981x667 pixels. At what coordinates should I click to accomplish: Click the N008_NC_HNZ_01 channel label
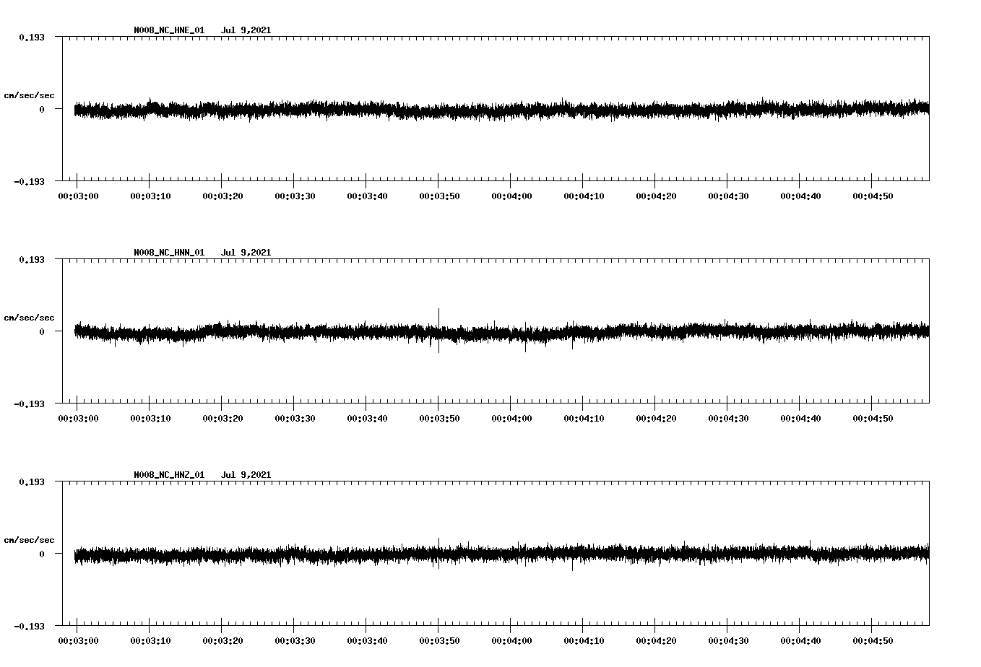pyautogui.click(x=168, y=474)
